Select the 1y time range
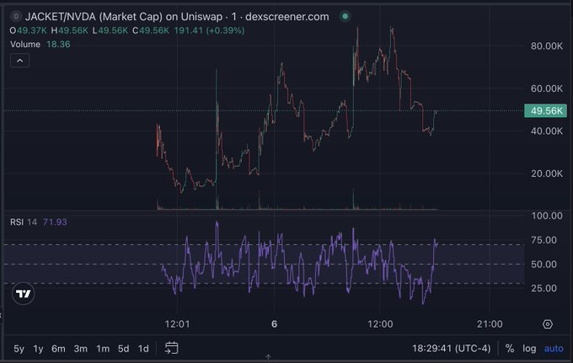 39,349
